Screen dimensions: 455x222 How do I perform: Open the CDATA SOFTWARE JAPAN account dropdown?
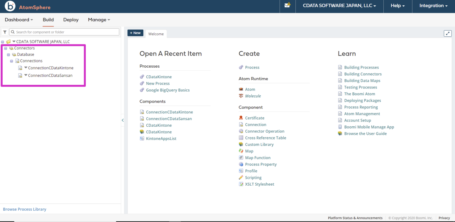(x=339, y=6)
